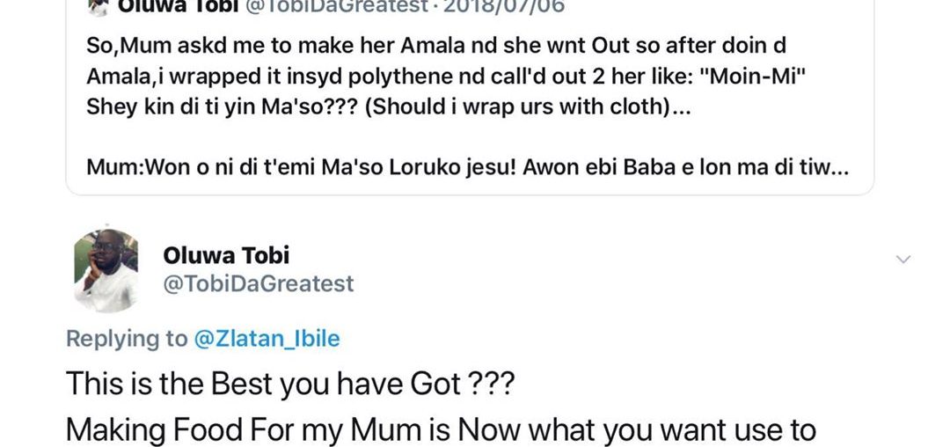Click the bold Oluwa Tobi name beside avatar
Viewport: 950px width, 447px height.
(226, 255)
